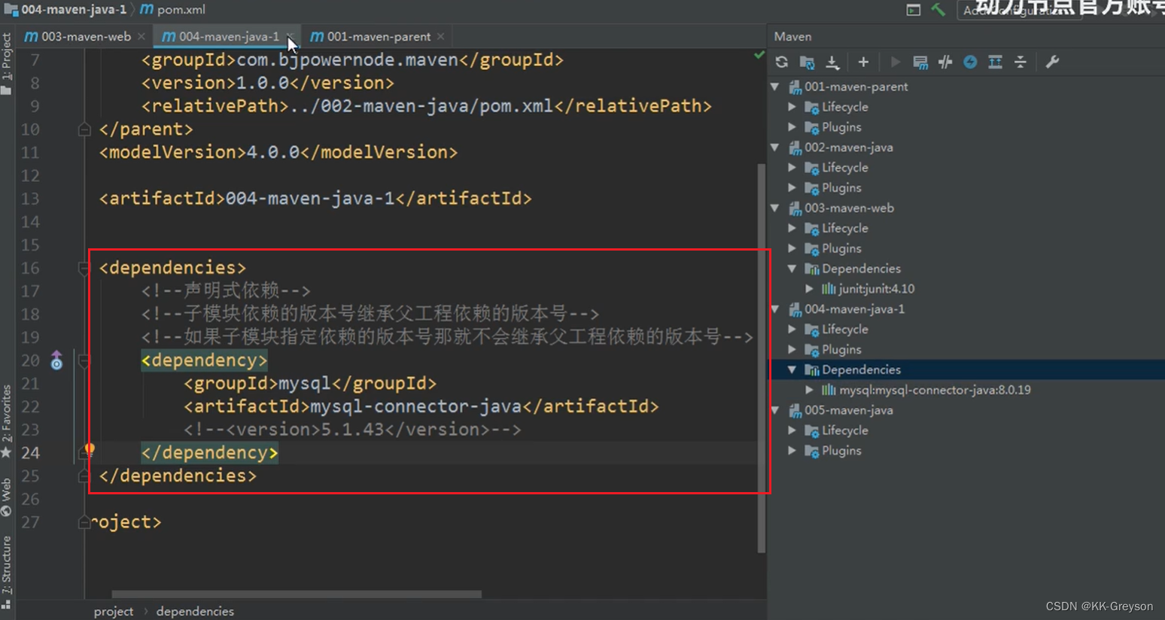Open the 1: Project tool window

click(7, 63)
